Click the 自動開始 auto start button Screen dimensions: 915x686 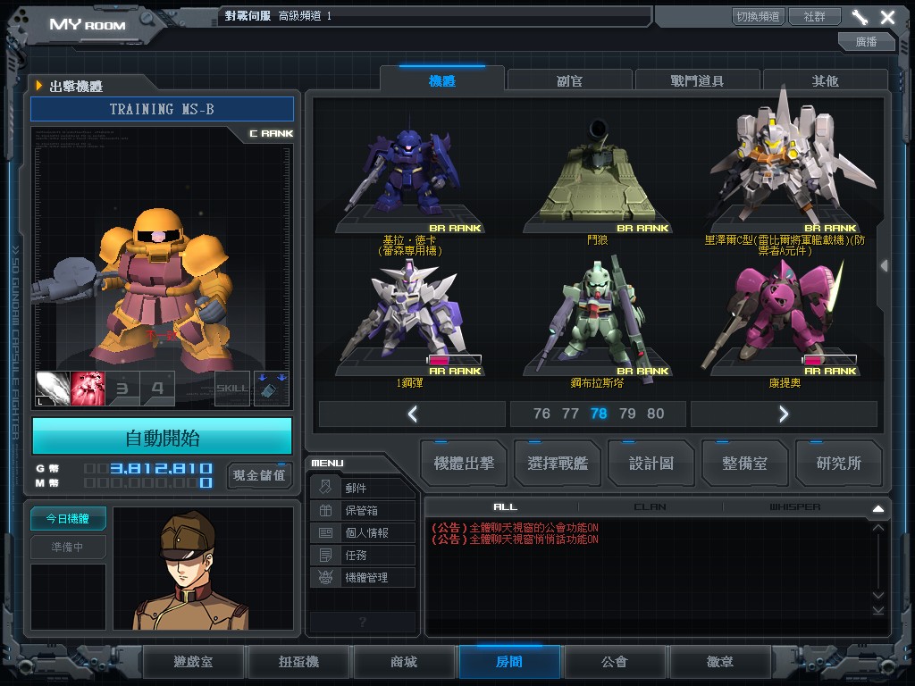[x=163, y=437]
